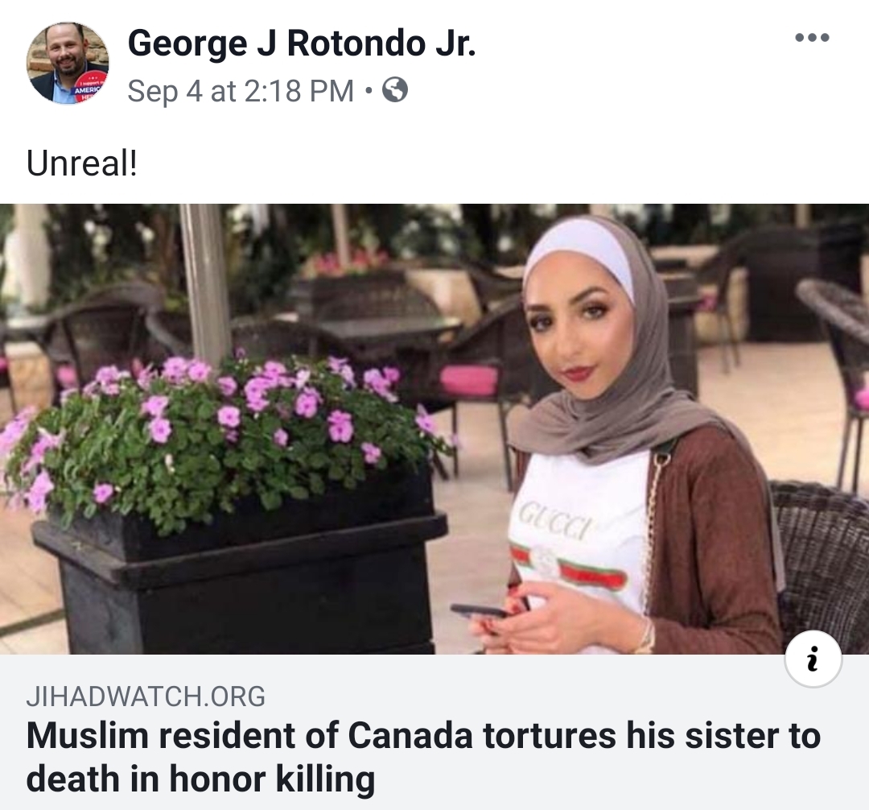Screen dimensions: 869x810
Task: Click the phone held in the preview image
Action: point(479,611)
